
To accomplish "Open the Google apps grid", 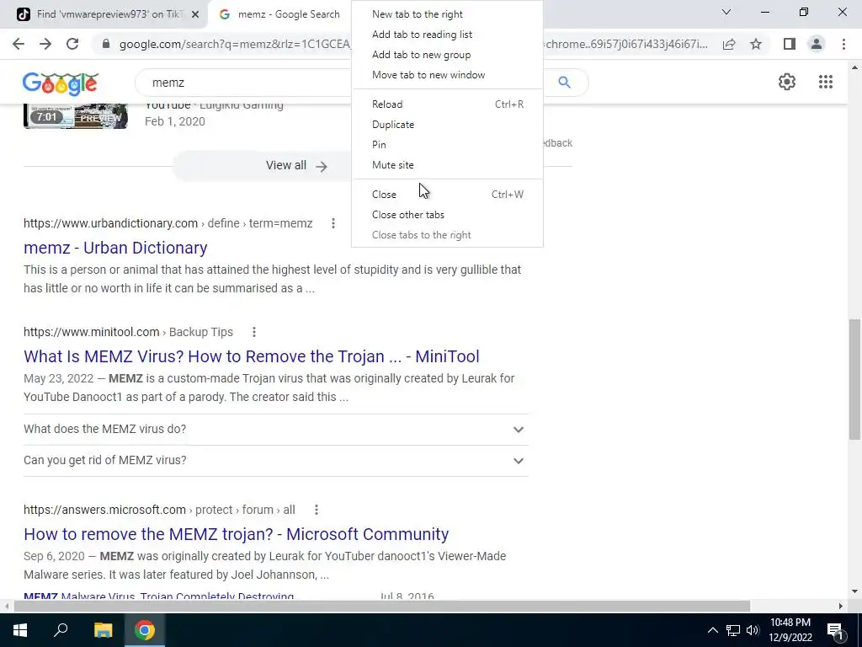I will pos(825,82).
